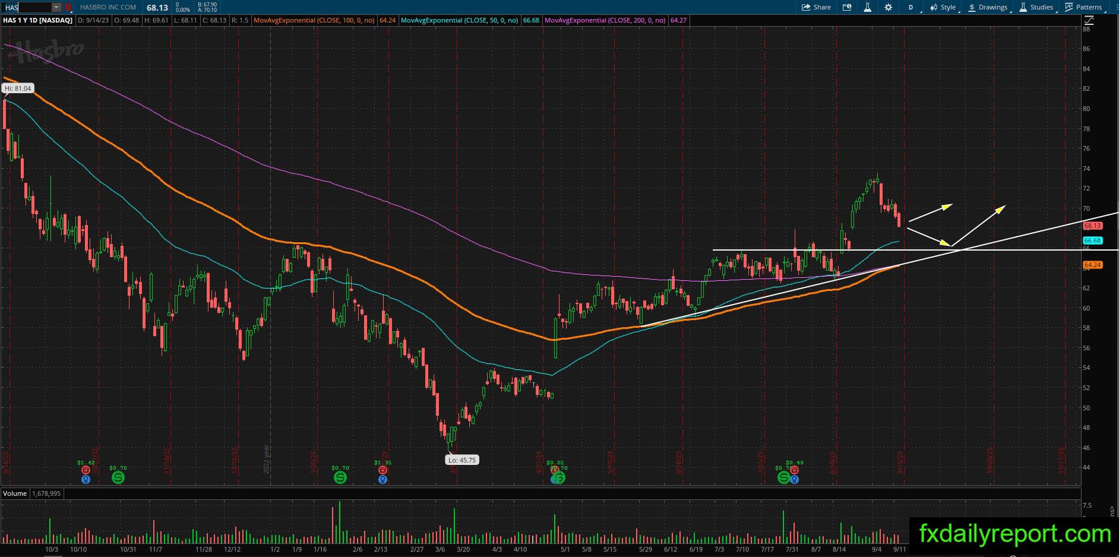This screenshot has width=1119, height=557.
Task: Click the "HAS 1 Y 1D [NASDAQ]" chart title
Action: (x=38, y=20)
